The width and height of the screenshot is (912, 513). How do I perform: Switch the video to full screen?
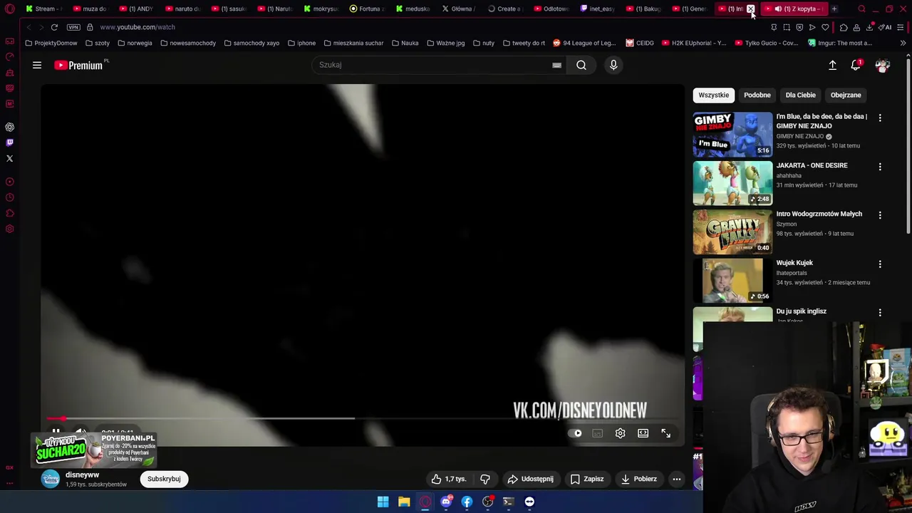[x=665, y=433]
